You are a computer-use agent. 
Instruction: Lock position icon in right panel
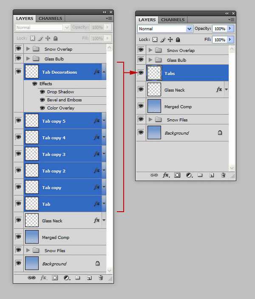[170, 40]
